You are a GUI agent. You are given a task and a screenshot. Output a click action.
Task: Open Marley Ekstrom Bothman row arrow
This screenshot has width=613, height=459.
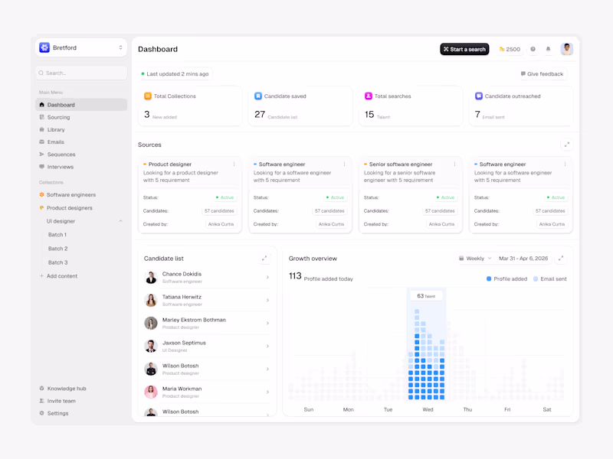pos(267,323)
